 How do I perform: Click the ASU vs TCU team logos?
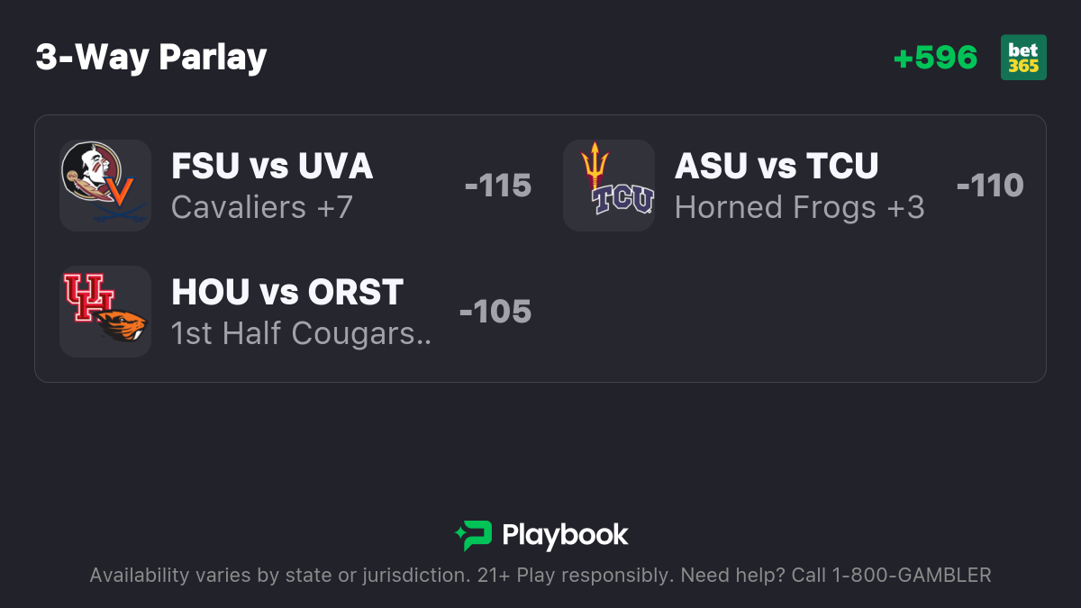(609, 186)
